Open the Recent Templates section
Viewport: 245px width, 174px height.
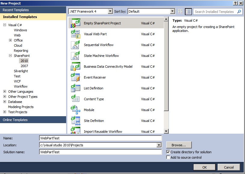pyautogui.click(x=33, y=10)
